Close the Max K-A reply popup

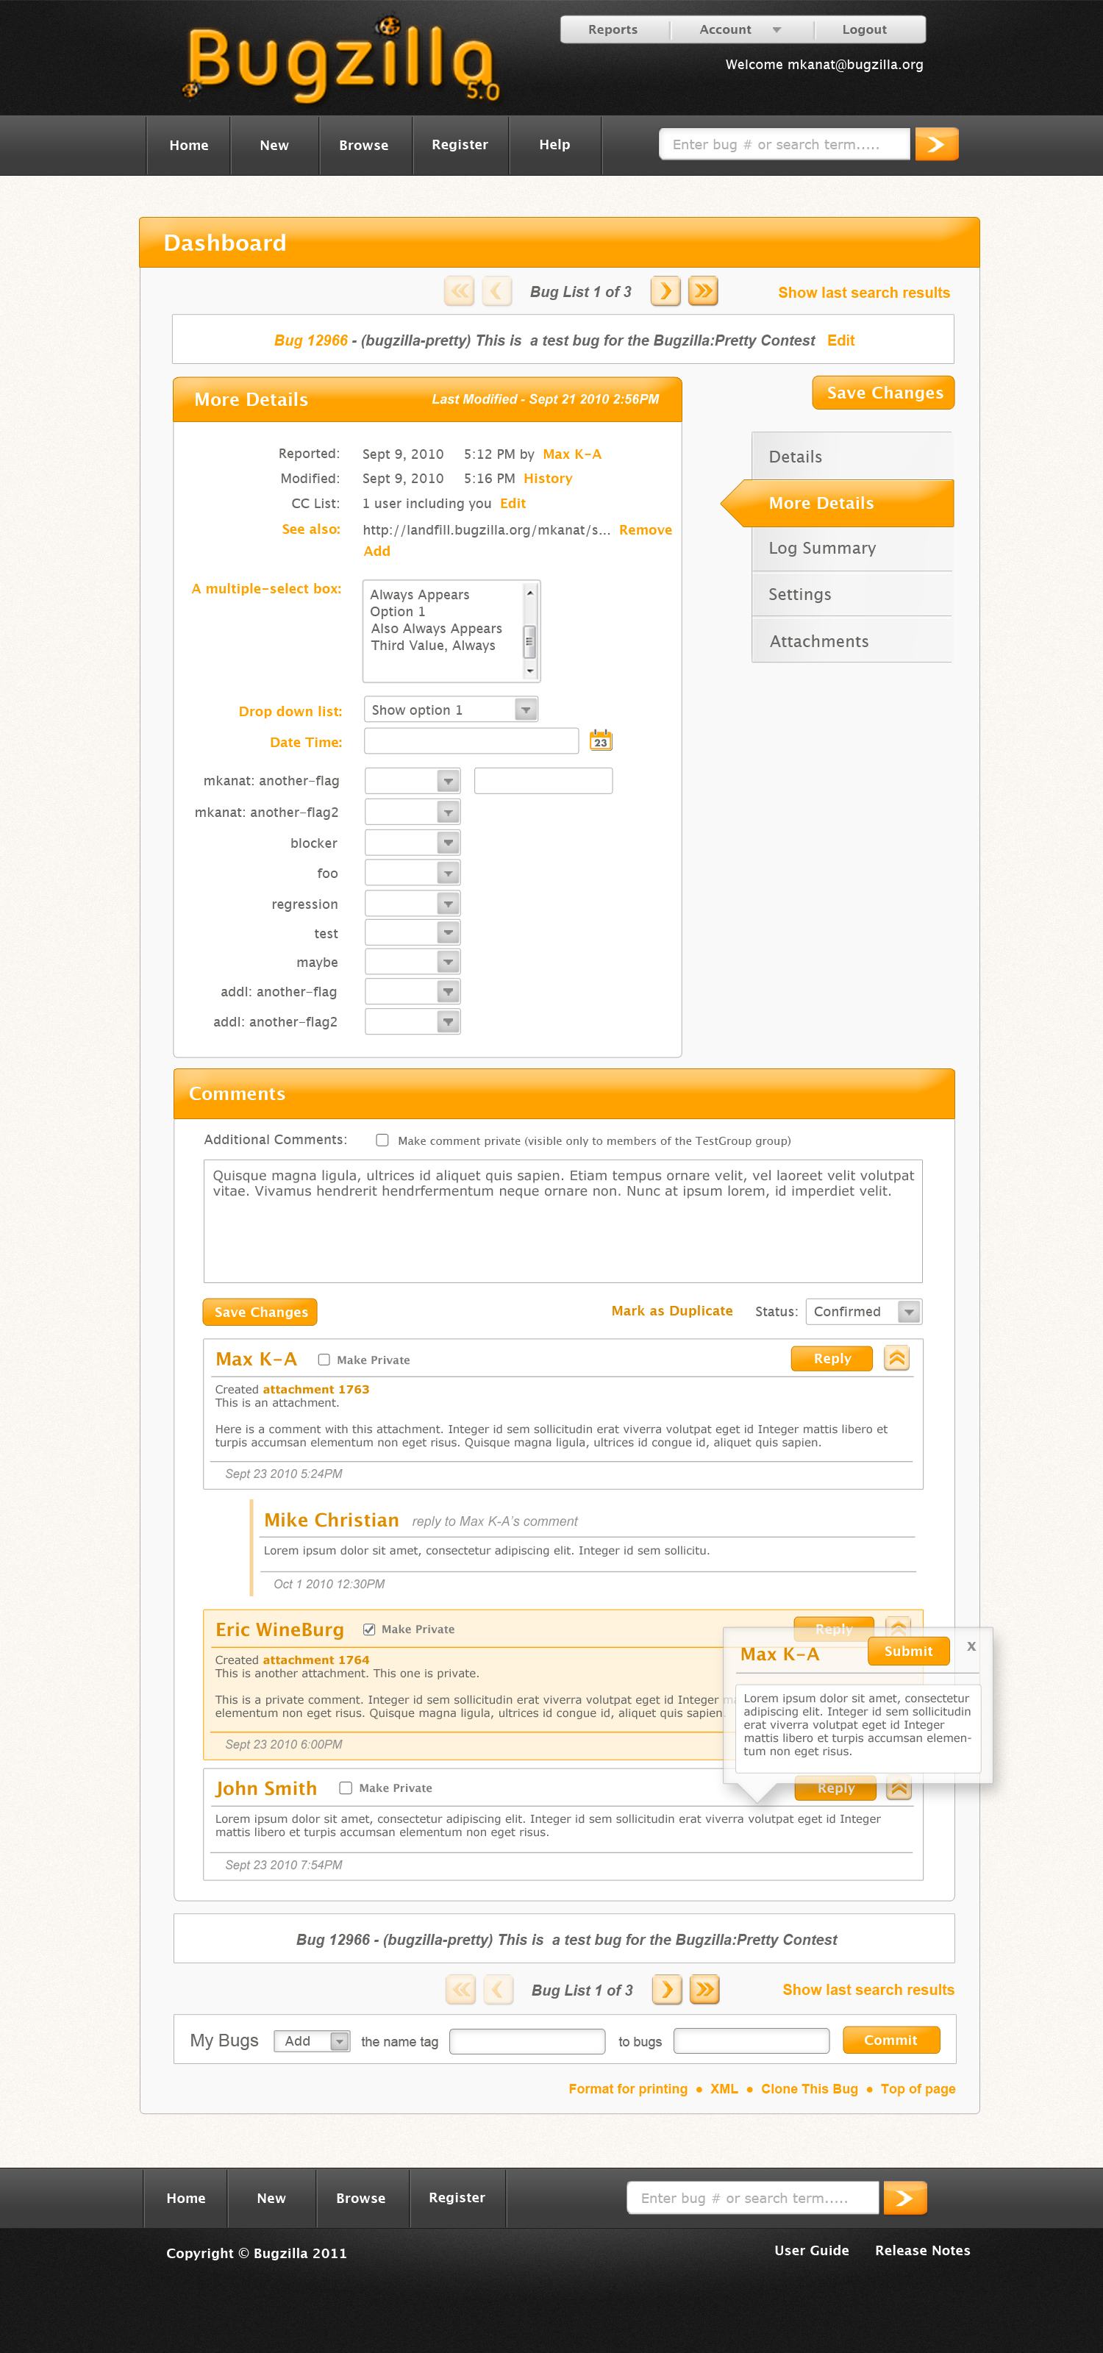[971, 1646]
